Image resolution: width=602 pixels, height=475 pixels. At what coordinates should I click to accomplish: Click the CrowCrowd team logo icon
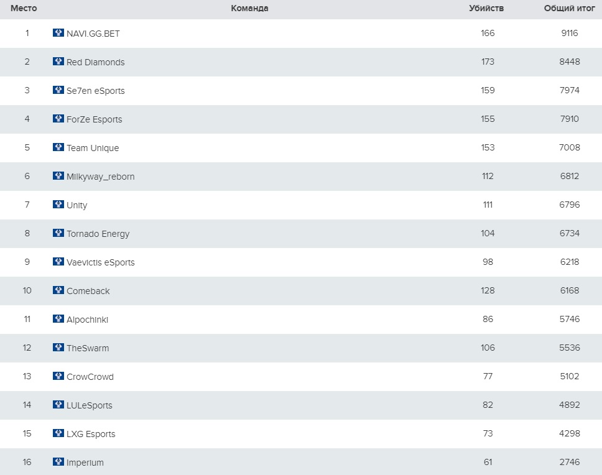(58, 376)
